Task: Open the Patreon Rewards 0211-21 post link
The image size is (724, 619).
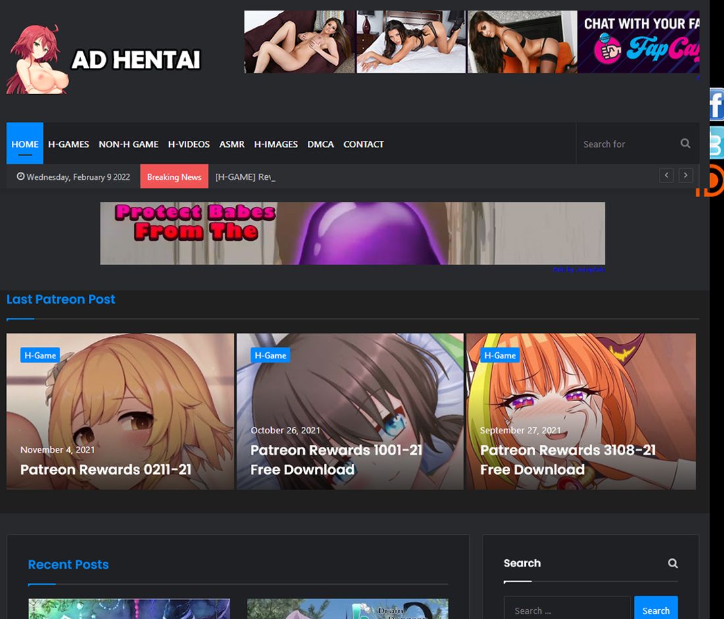Action: click(x=105, y=469)
